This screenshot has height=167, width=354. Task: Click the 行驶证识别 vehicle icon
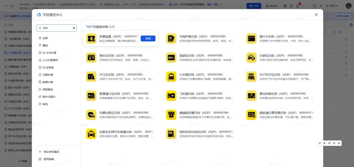pyautogui.click(x=251, y=57)
